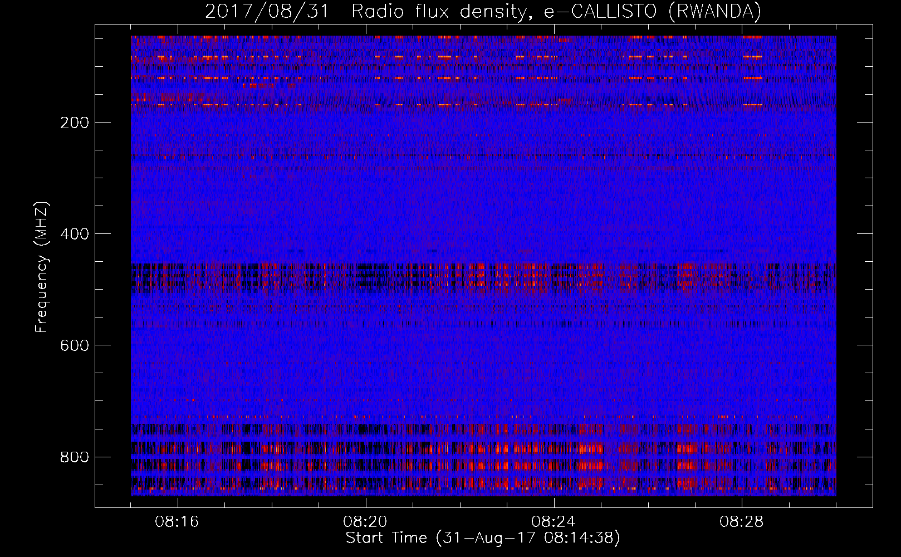Click the 200 frequency tick label
The width and height of the screenshot is (901, 557).
74,123
